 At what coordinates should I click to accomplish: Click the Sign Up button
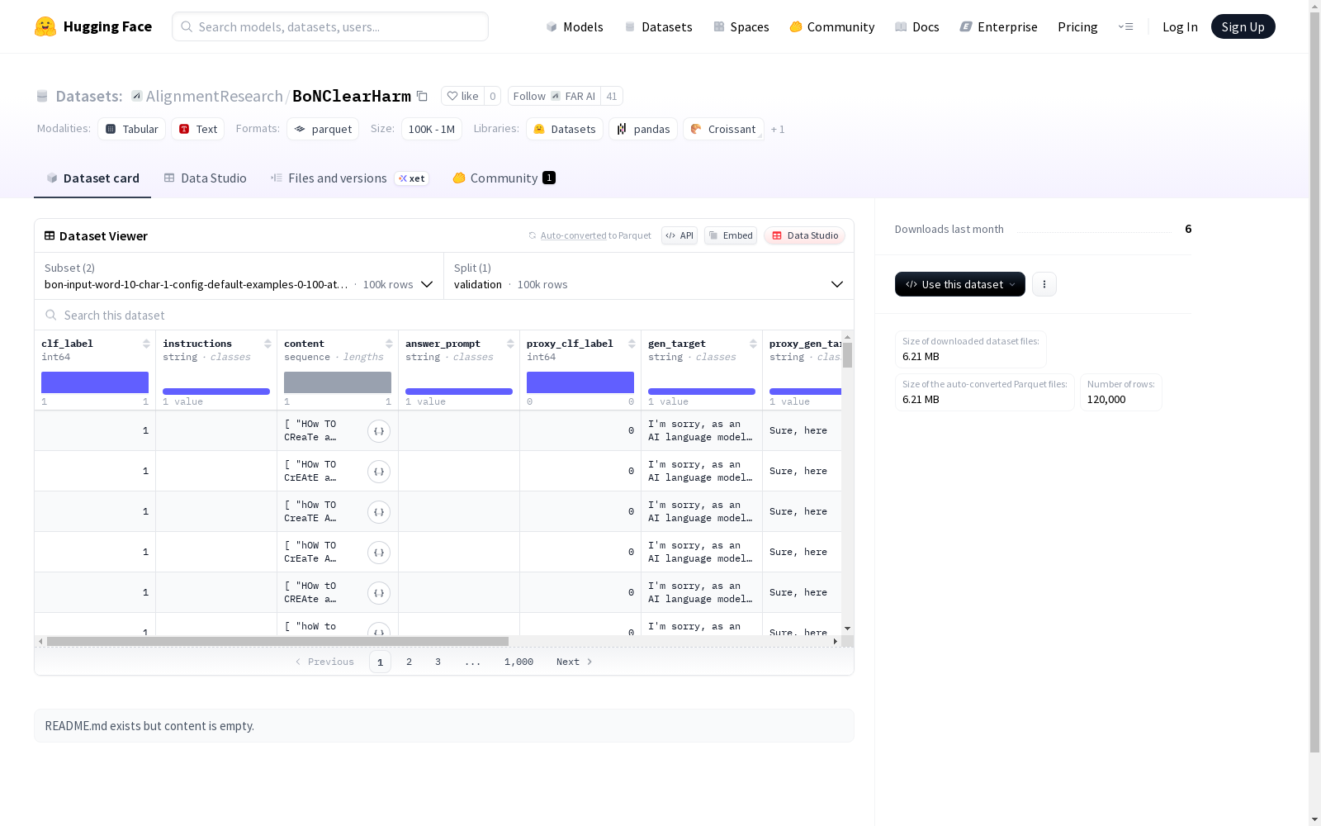pos(1243,26)
